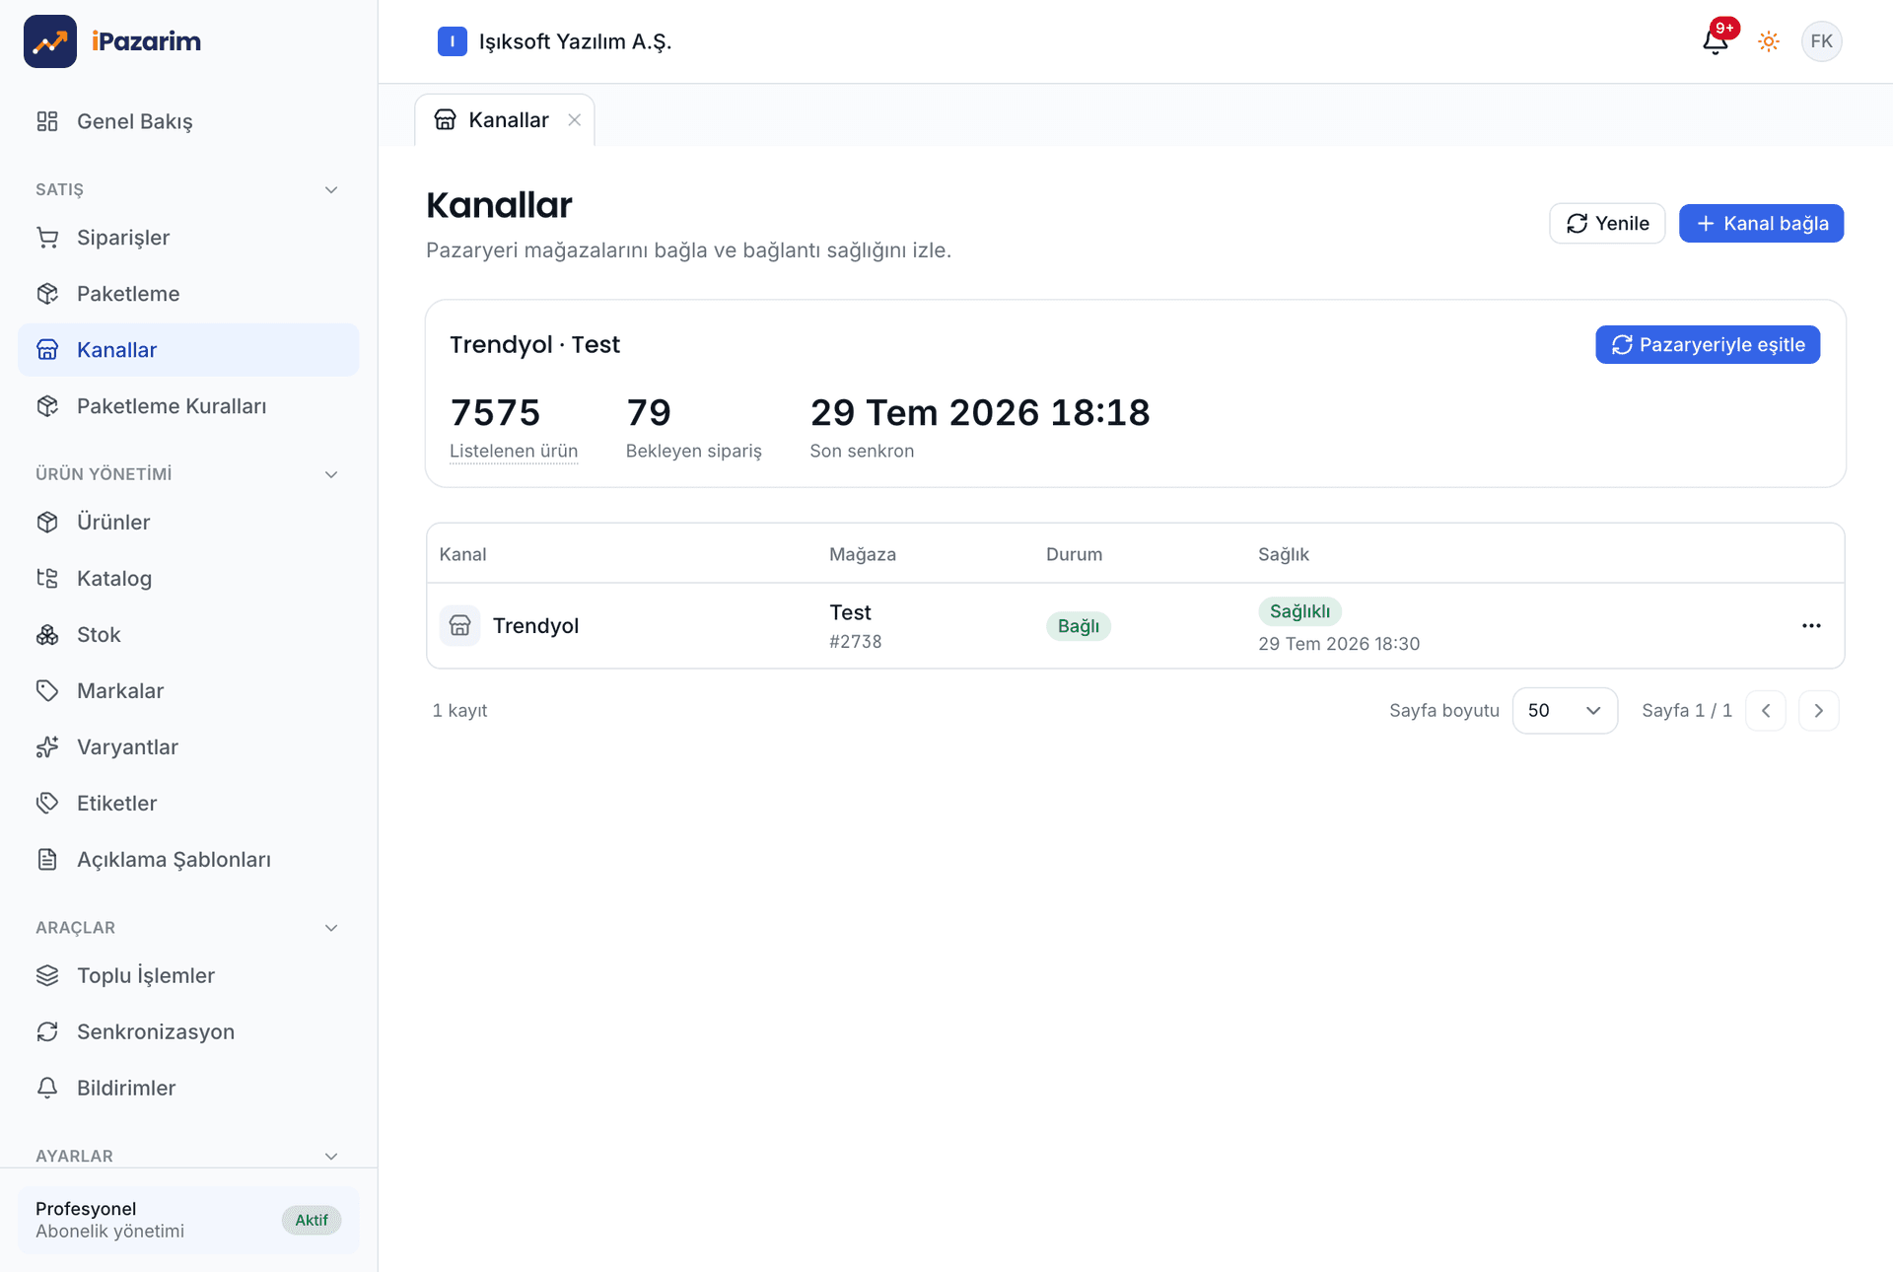
Task: Click the iPazarim logo icon
Action: (x=50, y=41)
